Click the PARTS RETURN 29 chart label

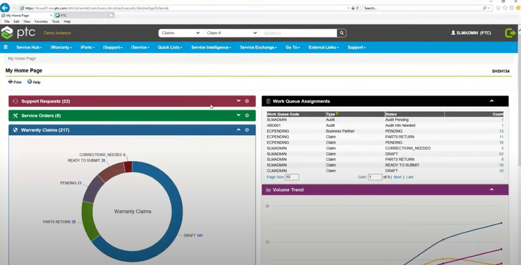pos(59,222)
